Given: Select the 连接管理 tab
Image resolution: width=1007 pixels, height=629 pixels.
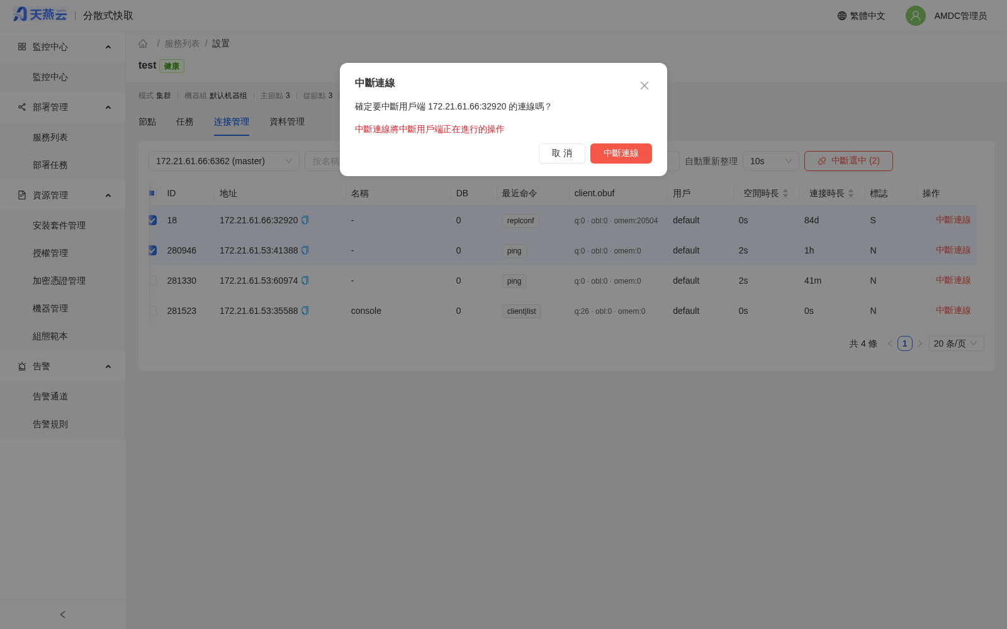Looking at the screenshot, I should tap(232, 122).
